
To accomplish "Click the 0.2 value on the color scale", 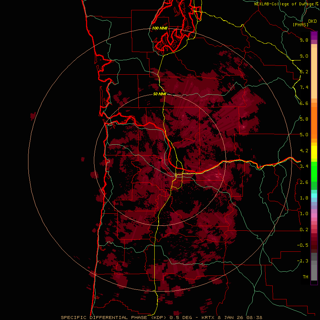I will click(304, 230).
